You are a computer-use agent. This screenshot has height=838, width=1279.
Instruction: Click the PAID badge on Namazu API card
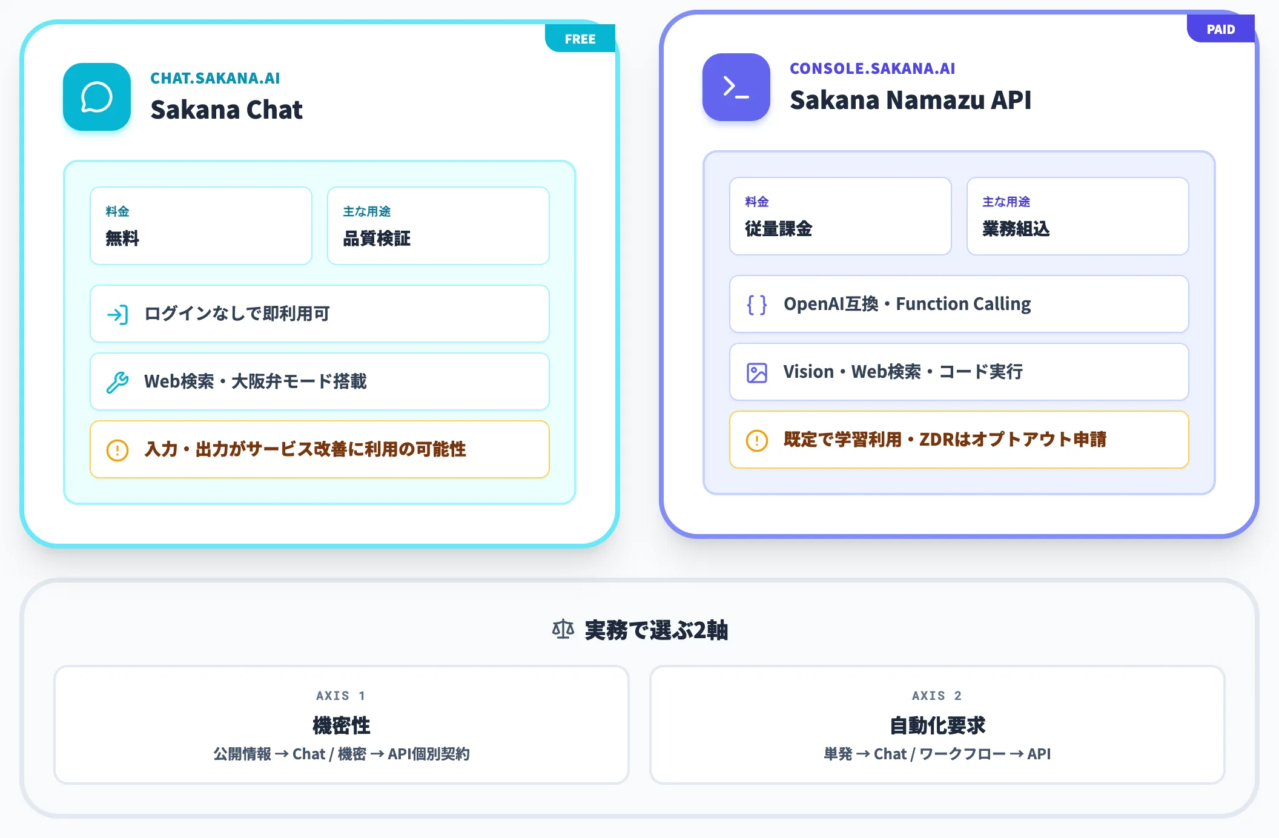1221,29
